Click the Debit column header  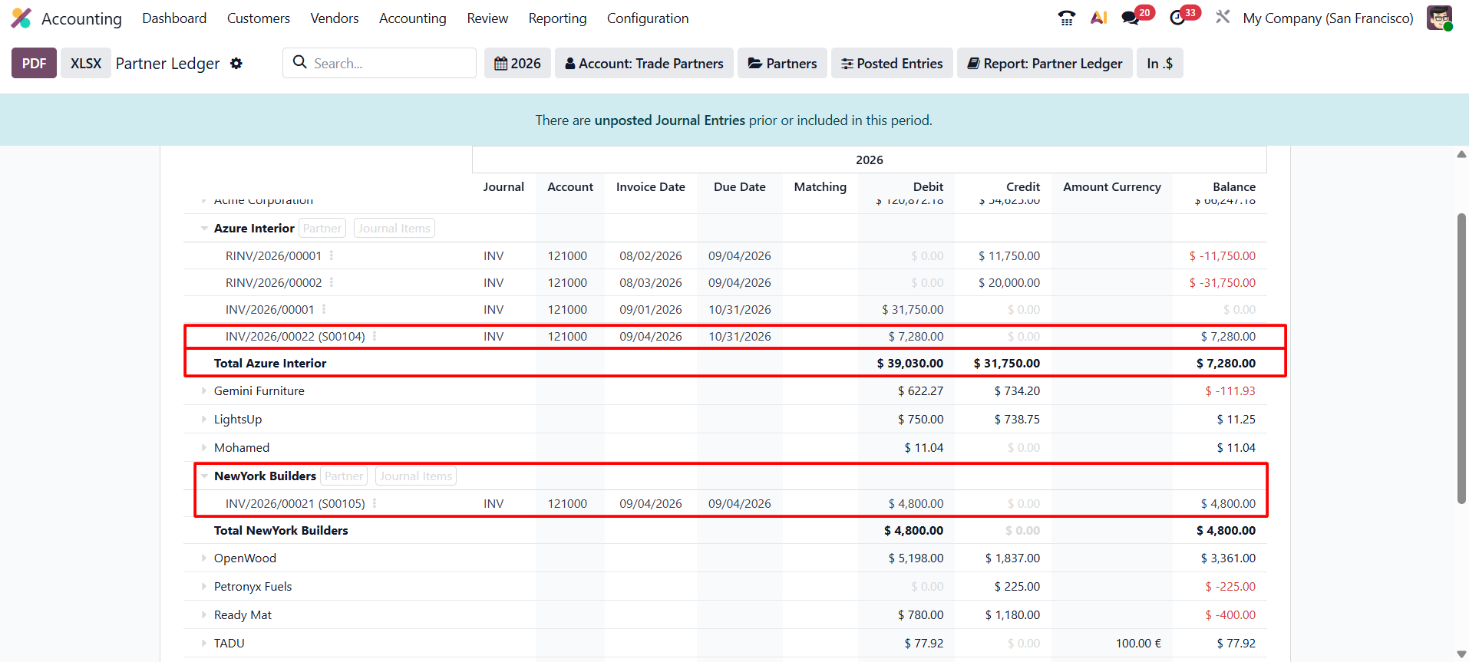pos(928,186)
